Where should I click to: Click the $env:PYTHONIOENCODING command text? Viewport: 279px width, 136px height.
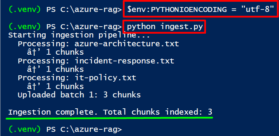pos(200,9)
